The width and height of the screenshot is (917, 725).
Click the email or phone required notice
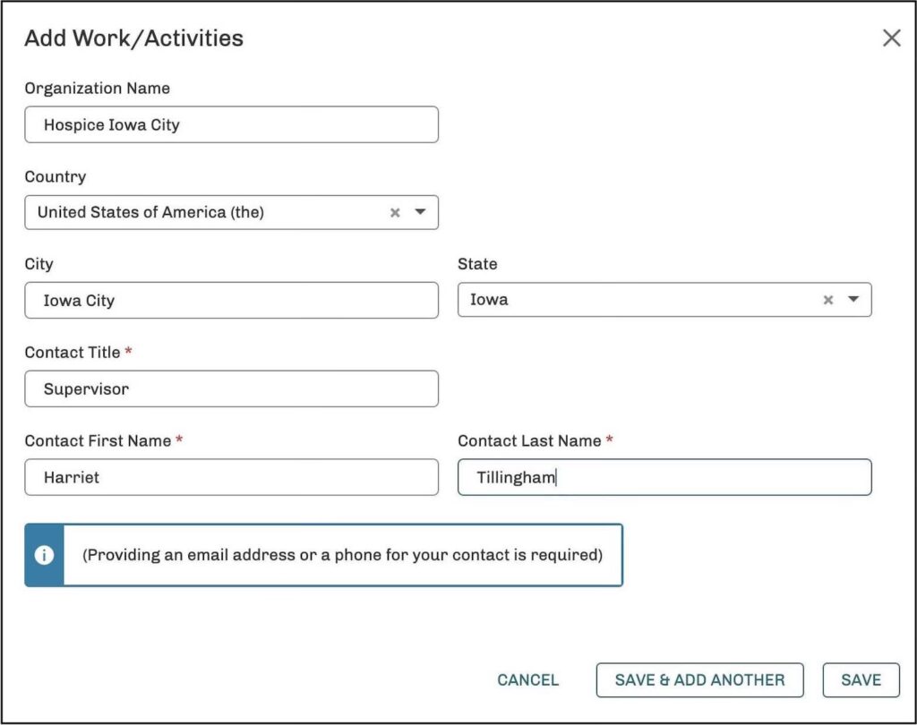[342, 555]
